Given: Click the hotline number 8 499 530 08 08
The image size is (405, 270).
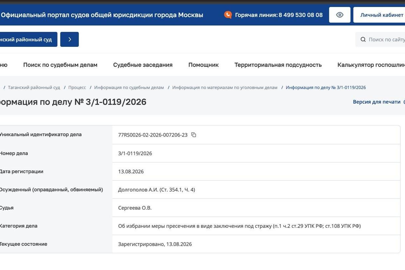Looking at the screenshot, I should [301, 15].
